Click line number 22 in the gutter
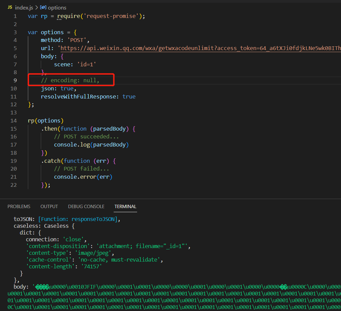This screenshot has width=341, height=311. pos(14,185)
